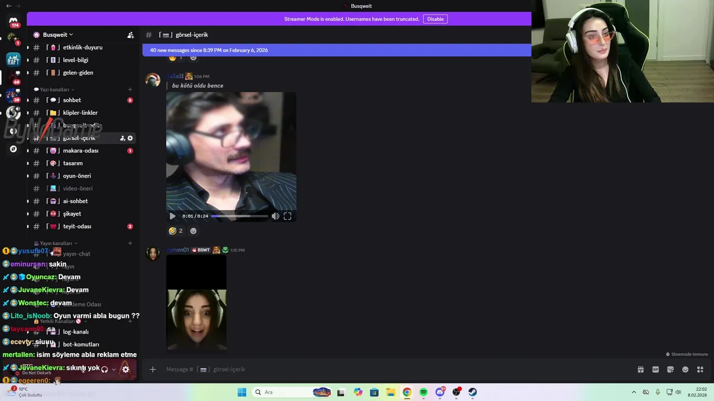Open the video-öneri channel
Screen dimensions: 714x401
click(82, 188)
